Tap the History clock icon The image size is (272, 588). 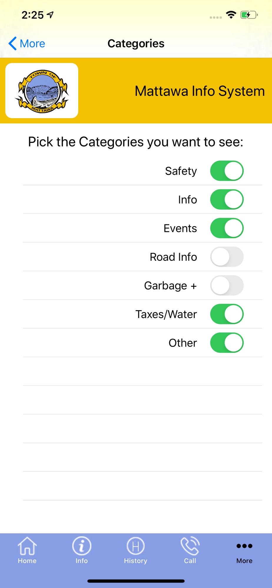135,546
